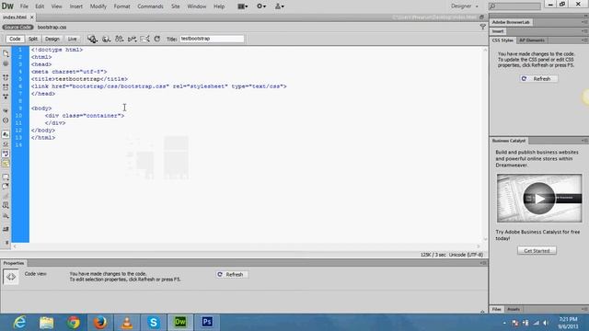
Task: Click the related files filter funnel icon
Action: coord(482,27)
